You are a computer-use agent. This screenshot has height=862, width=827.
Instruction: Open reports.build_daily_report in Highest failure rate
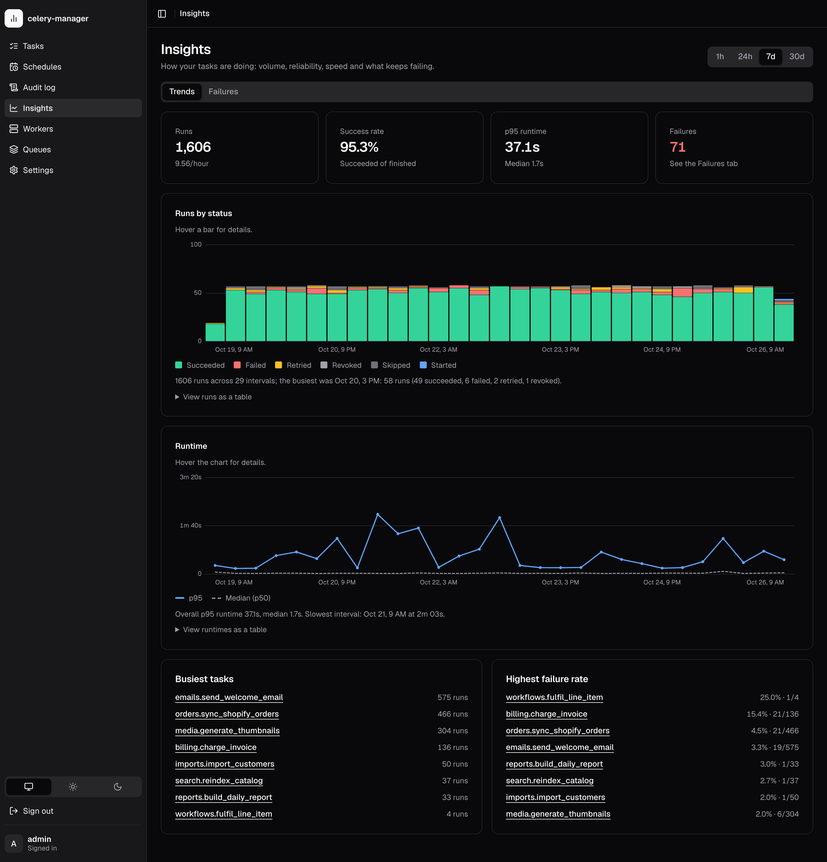(x=554, y=764)
